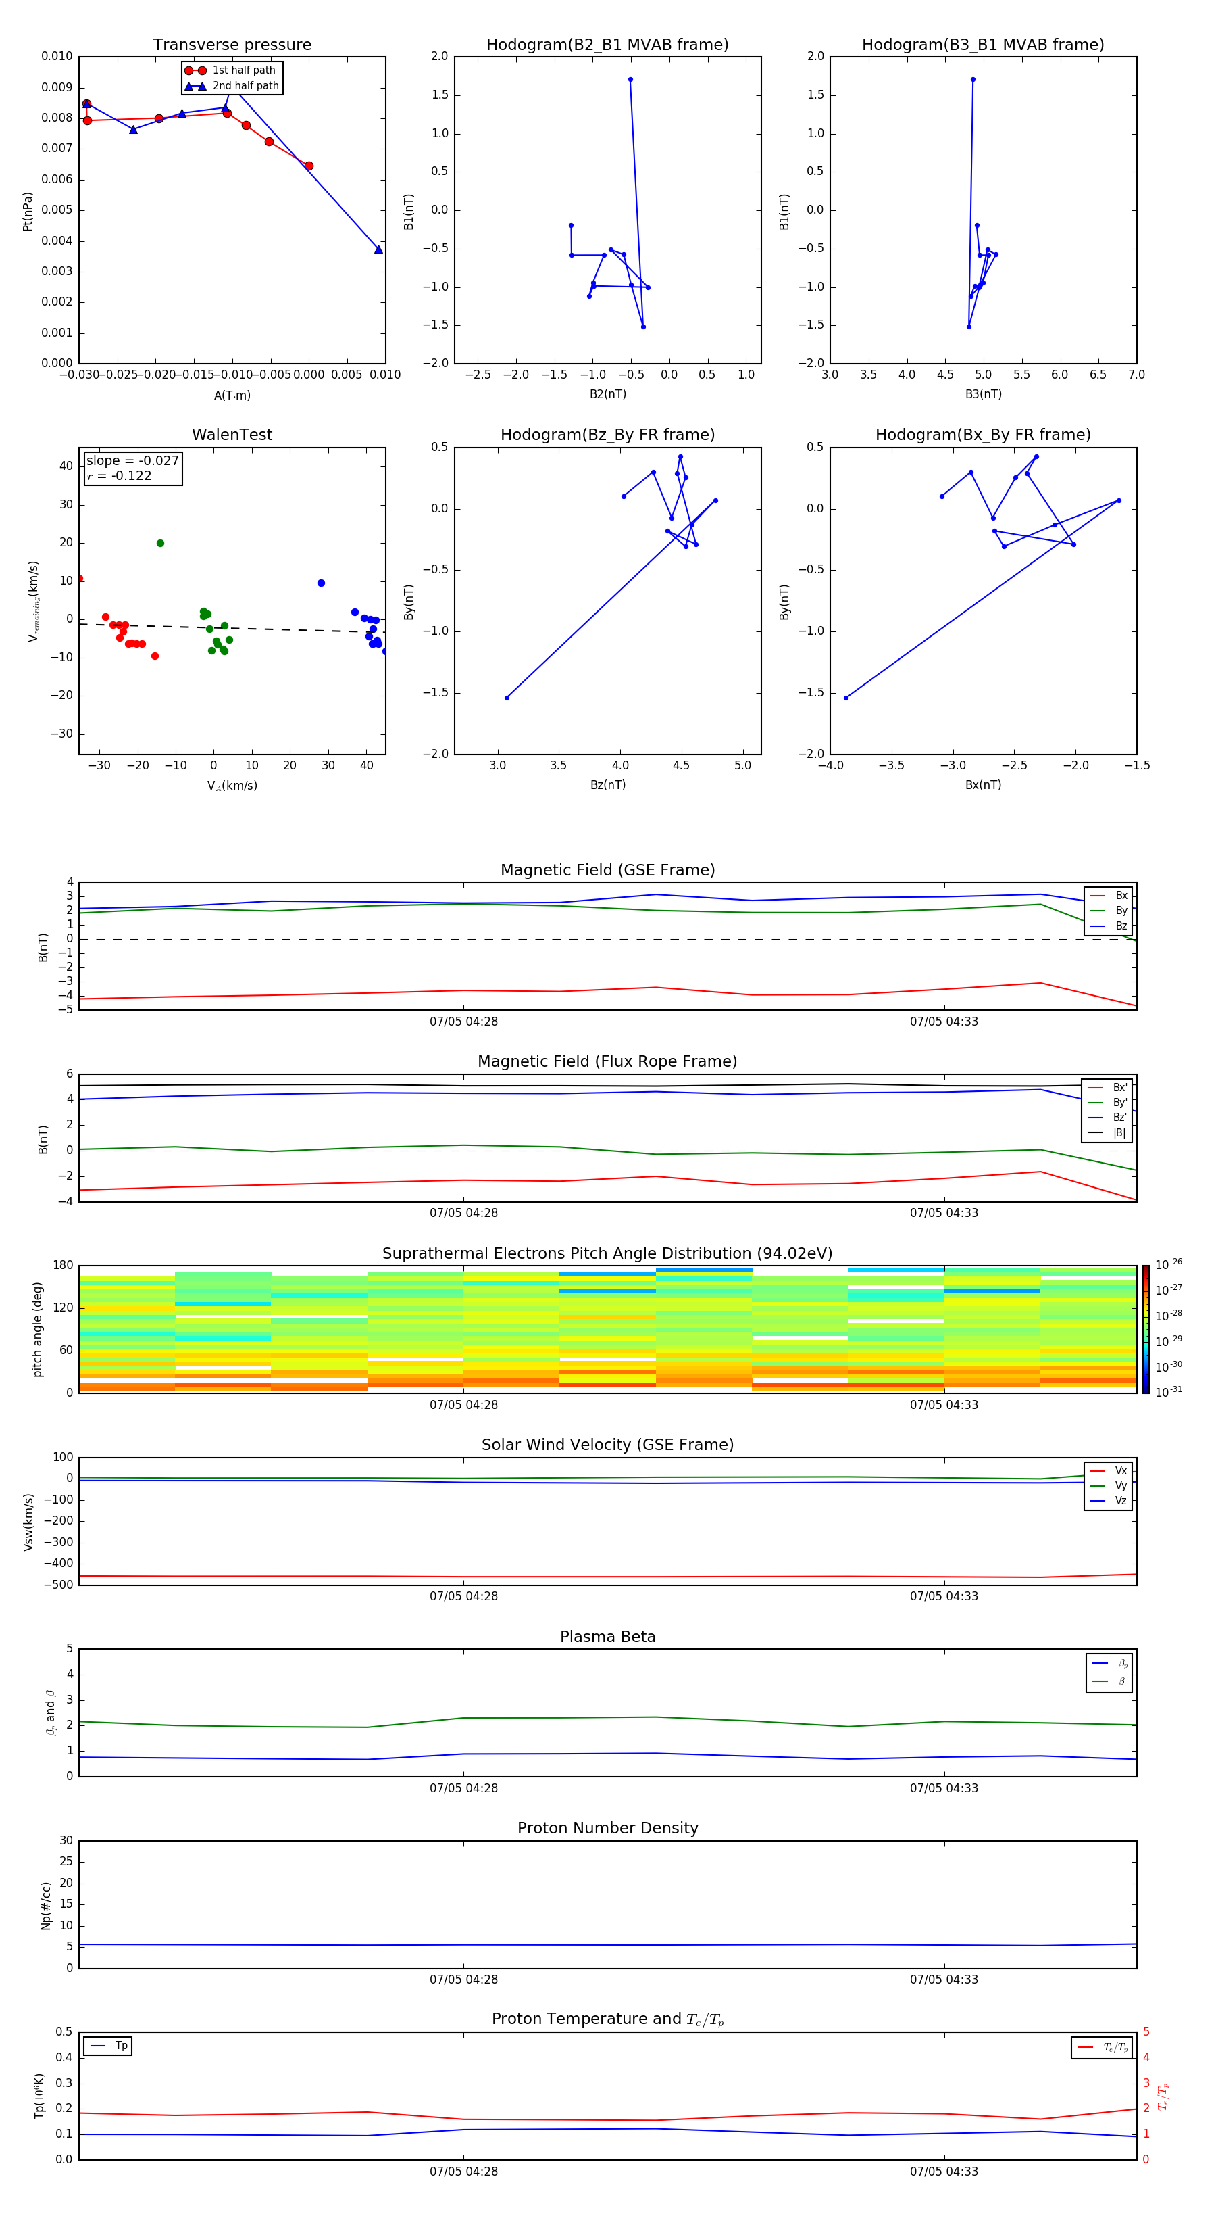Click the 10^-31 colorbar label
Screen dimensions: 1216x2231
tap(1169, 1392)
